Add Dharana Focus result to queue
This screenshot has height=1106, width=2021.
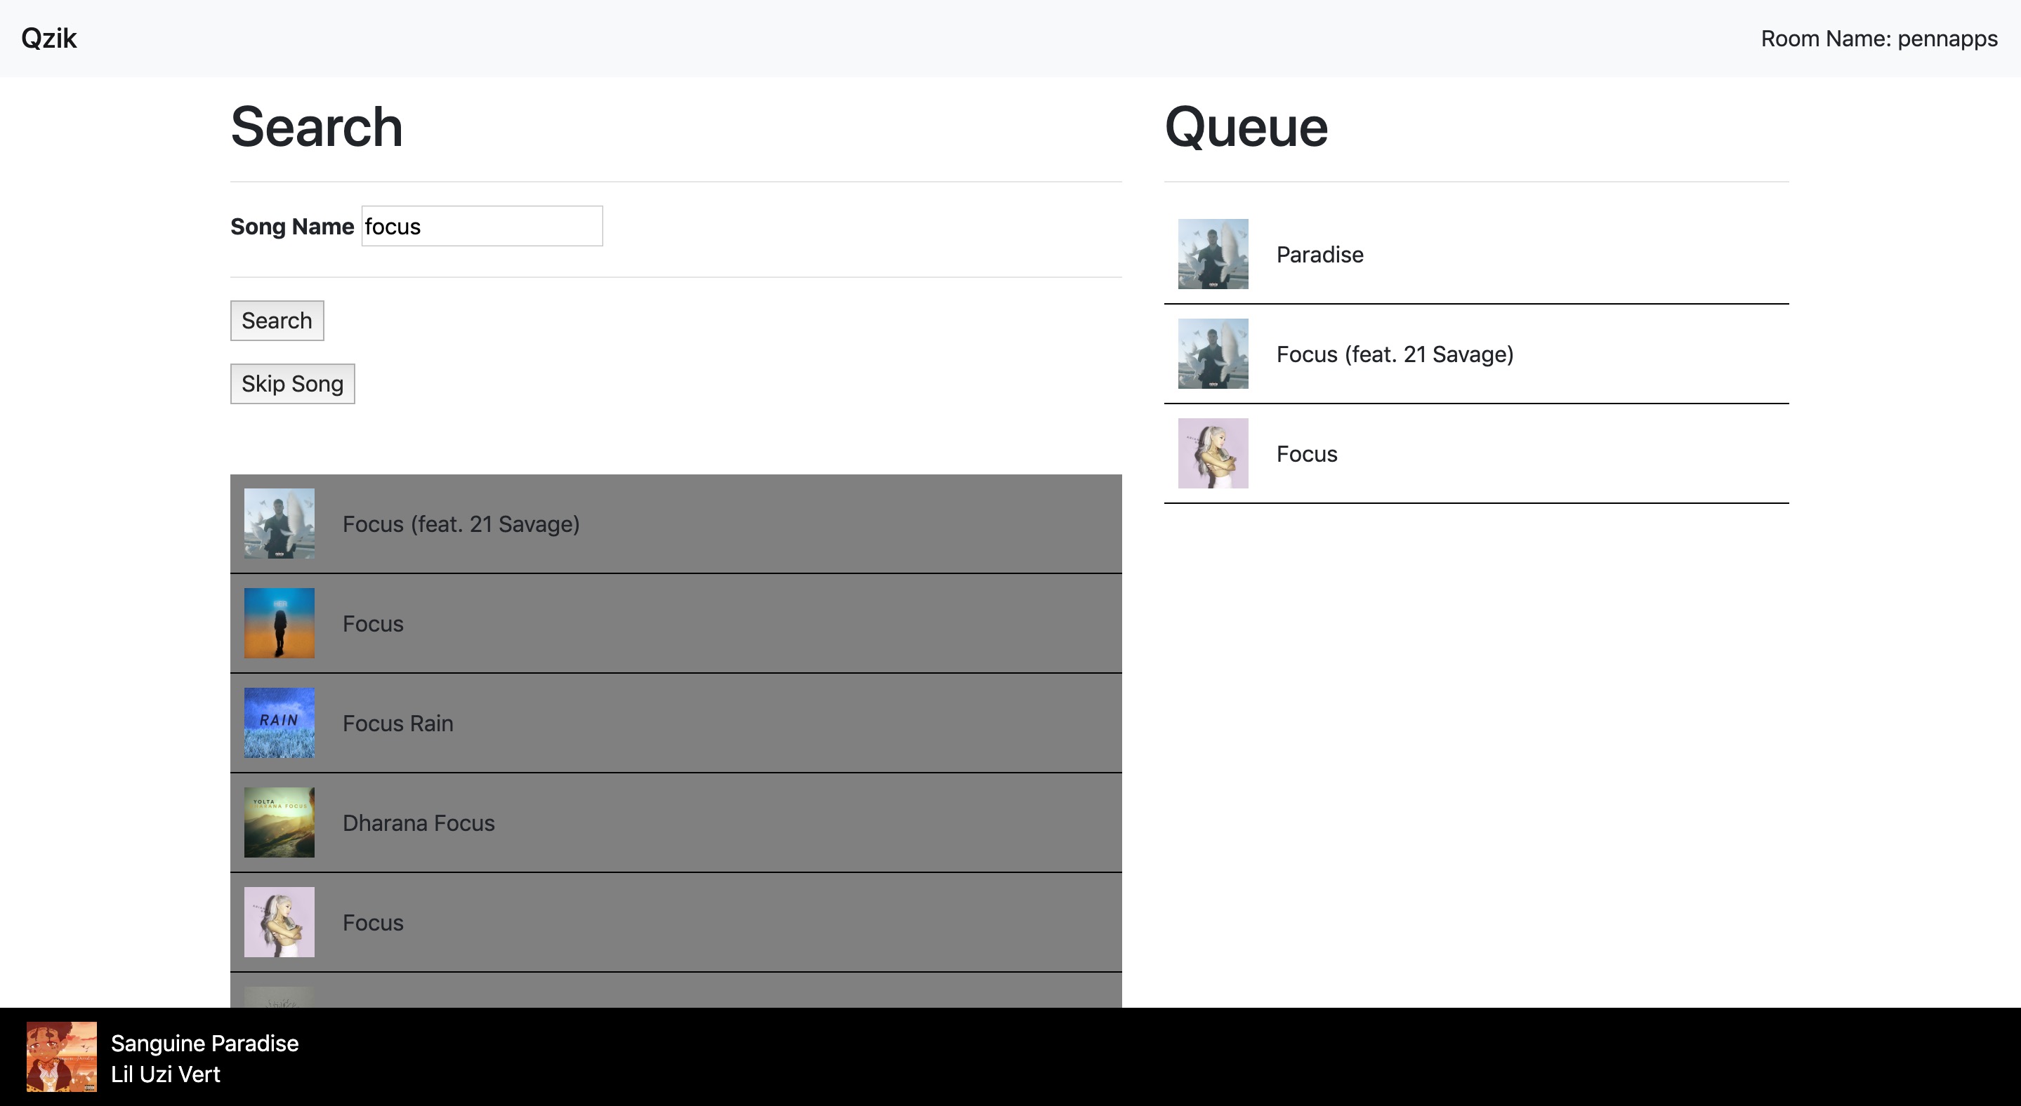click(x=418, y=823)
